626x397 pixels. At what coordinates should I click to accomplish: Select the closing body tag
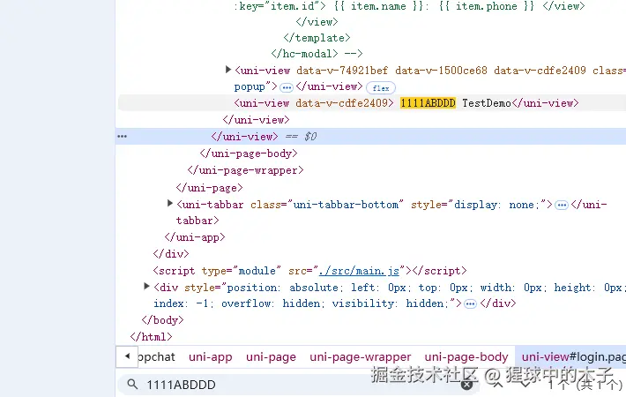[162, 320]
